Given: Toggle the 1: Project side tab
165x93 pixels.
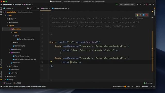Looking at the screenshot, I should click(x=1, y=11).
